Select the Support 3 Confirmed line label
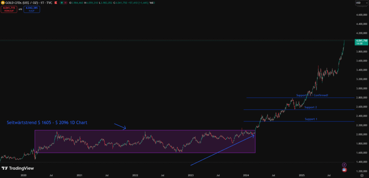This screenshot has width=369, height=178. 312,95
